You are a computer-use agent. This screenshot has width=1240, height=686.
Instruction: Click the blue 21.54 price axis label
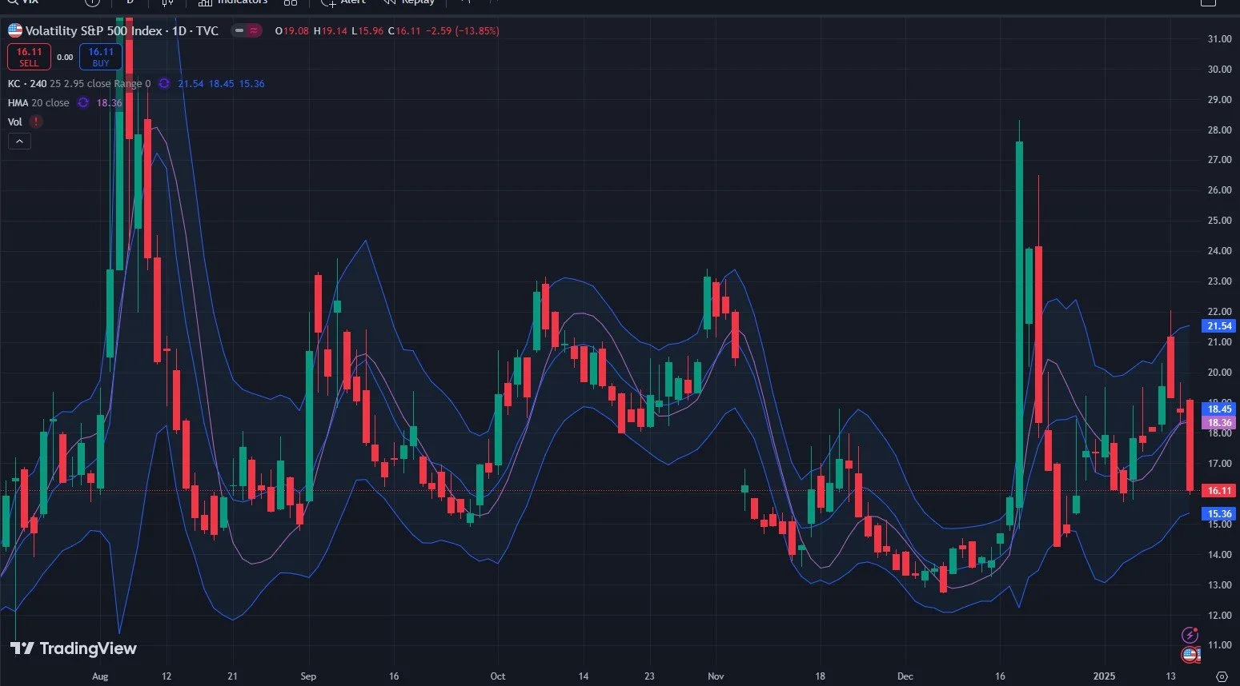coord(1219,326)
